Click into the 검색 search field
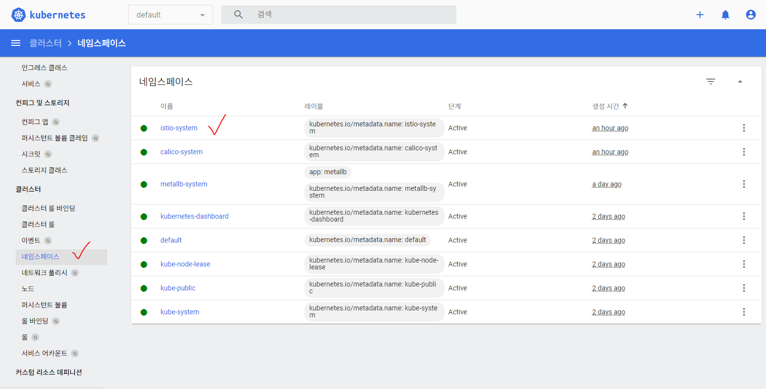The width and height of the screenshot is (766, 389). tap(338, 15)
